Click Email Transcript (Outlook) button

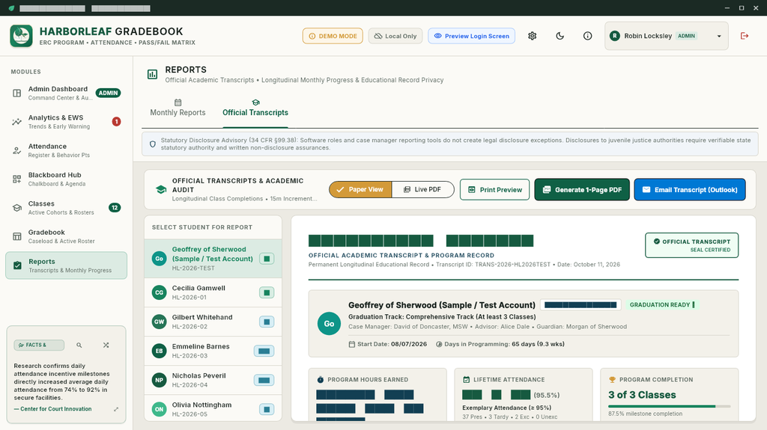pos(690,190)
